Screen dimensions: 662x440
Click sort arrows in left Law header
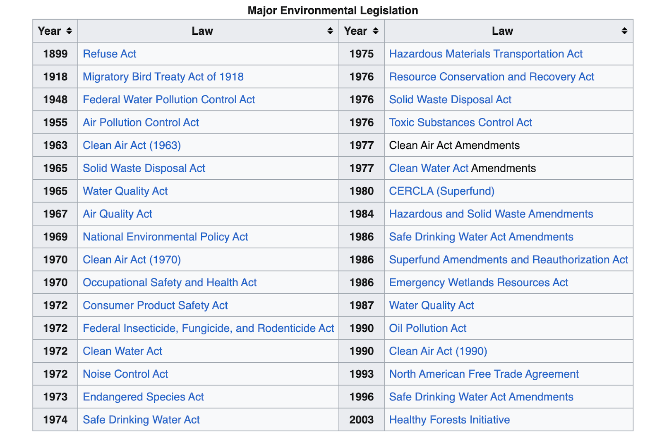pos(330,31)
